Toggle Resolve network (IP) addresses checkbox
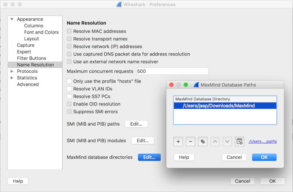 point(69,47)
